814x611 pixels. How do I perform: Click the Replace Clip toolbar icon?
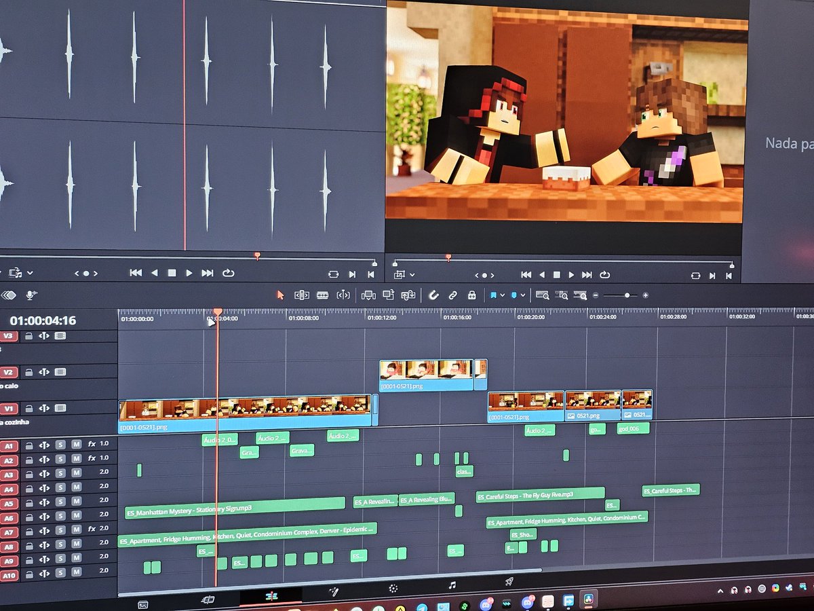pyautogui.click(x=408, y=295)
